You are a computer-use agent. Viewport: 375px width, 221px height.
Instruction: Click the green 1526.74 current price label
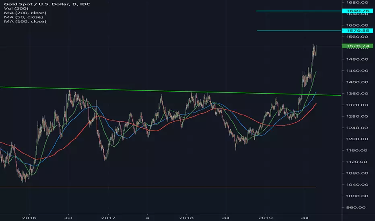pos(358,46)
